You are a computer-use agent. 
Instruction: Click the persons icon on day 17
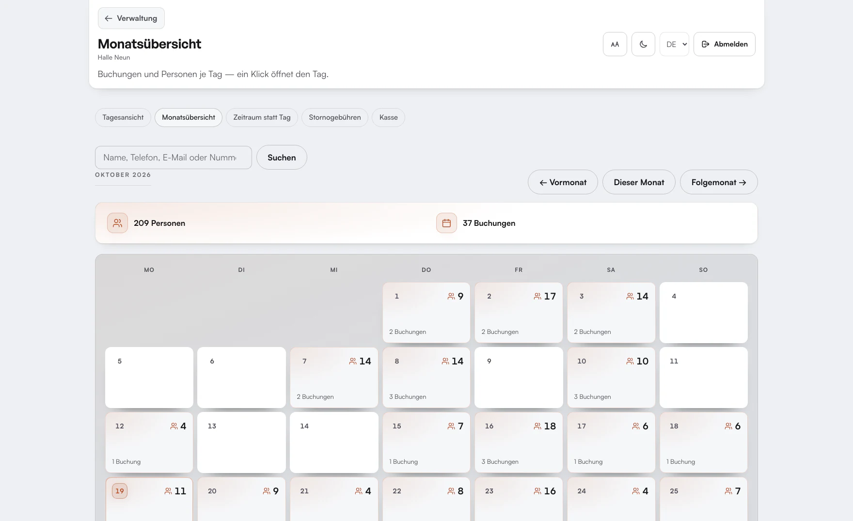636,426
